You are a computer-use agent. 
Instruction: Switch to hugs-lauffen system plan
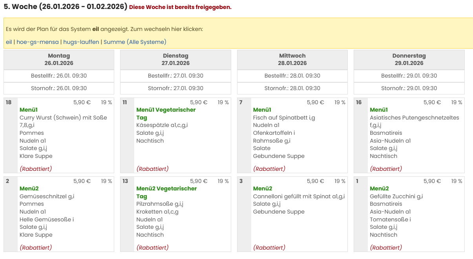[x=81, y=42]
